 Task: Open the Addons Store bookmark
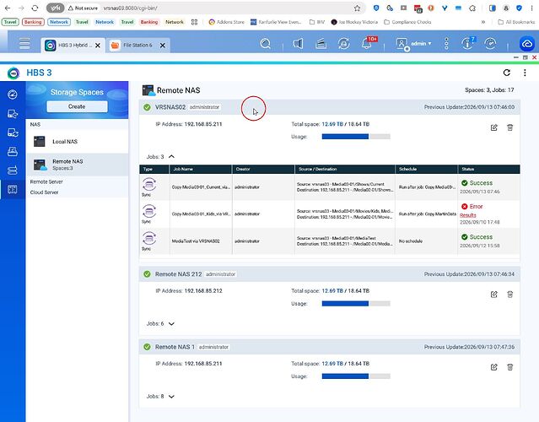click(x=227, y=22)
